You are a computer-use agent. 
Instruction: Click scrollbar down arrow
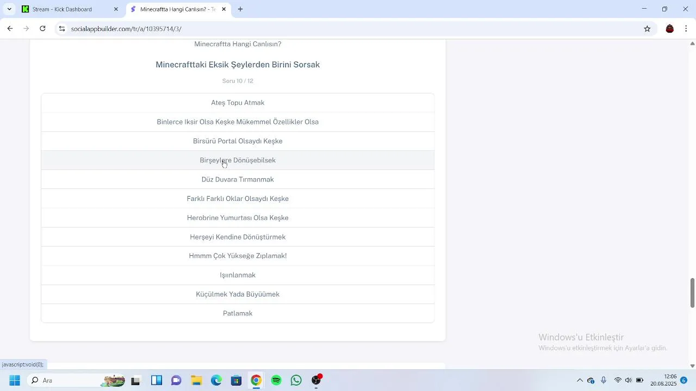click(x=692, y=365)
